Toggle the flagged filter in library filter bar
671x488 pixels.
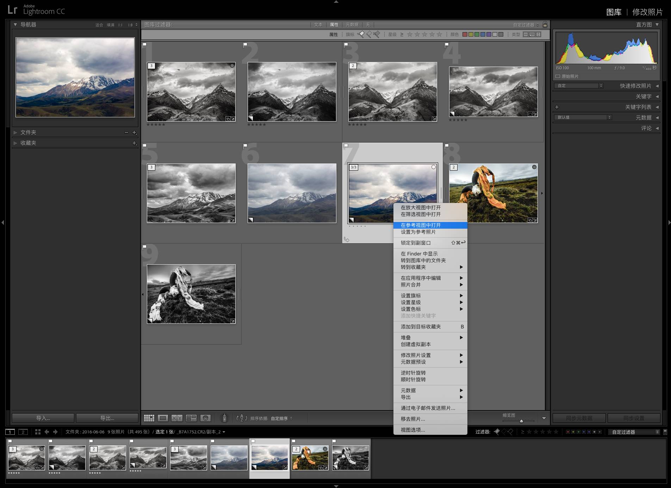[x=361, y=35]
